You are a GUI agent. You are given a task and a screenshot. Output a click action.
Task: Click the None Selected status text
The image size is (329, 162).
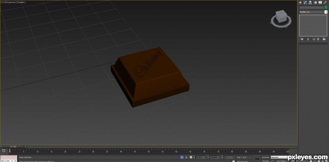click(25, 157)
